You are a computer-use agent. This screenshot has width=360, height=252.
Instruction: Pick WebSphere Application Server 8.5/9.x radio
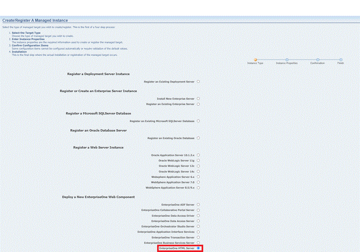click(198, 188)
